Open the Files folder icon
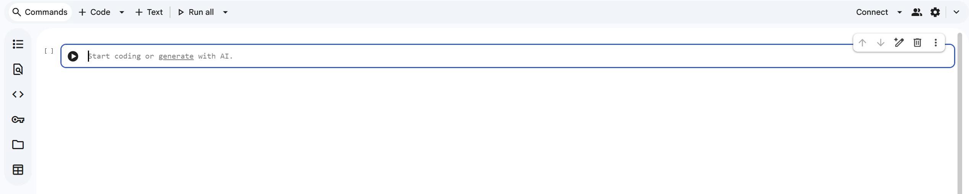Image resolution: width=969 pixels, height=194 pixels. coord(18,145)
